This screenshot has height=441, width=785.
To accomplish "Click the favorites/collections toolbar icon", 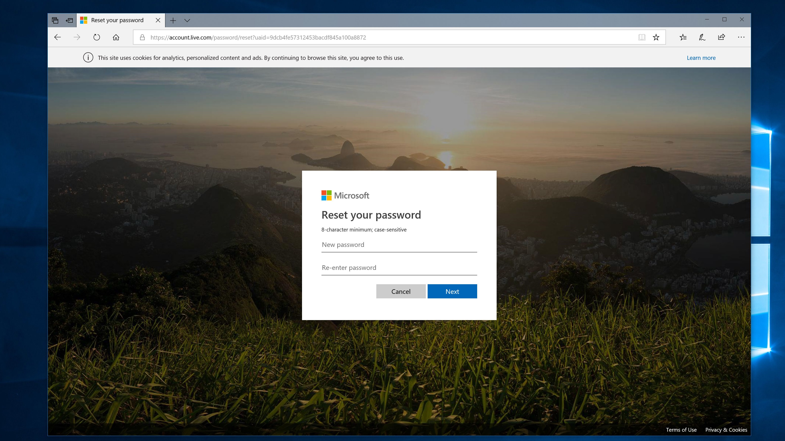I will click(x=683, y=37).
